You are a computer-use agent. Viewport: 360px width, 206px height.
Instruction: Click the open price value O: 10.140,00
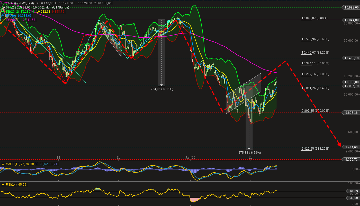(44, 3)
